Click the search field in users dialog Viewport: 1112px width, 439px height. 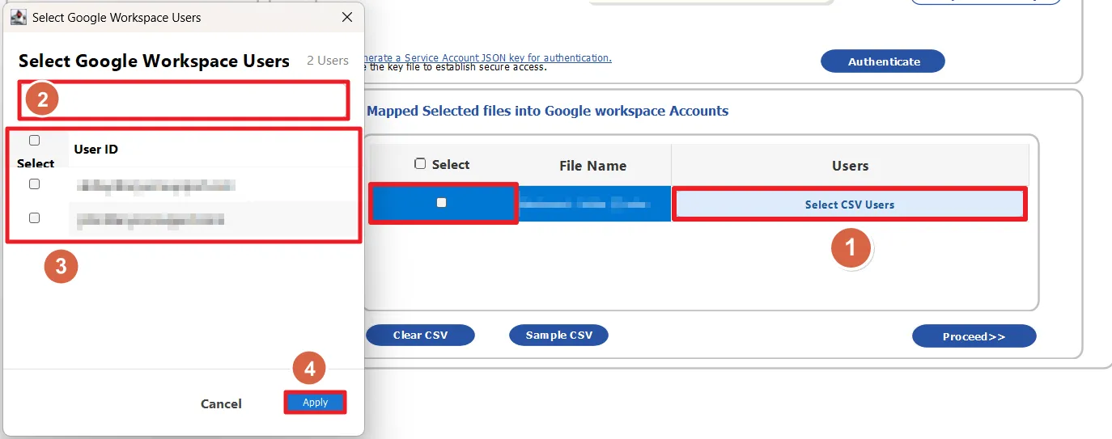[184, 100]
